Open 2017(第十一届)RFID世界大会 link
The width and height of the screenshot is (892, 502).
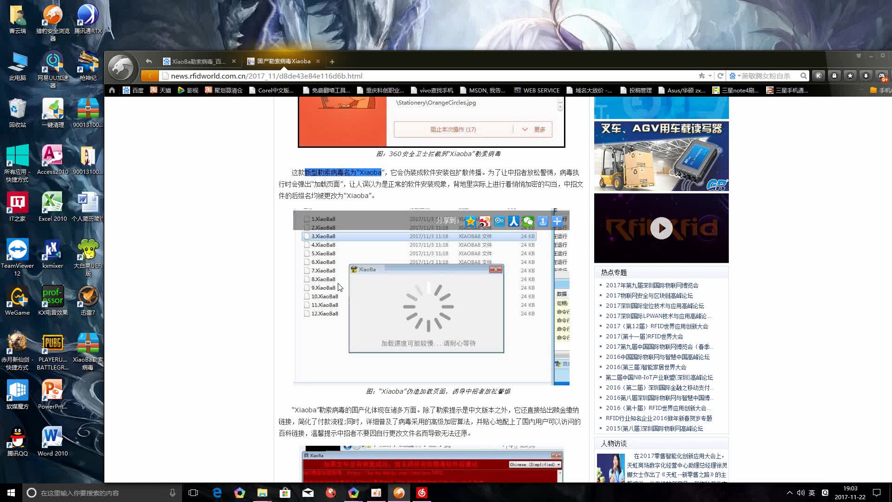(x=644, y=337)
